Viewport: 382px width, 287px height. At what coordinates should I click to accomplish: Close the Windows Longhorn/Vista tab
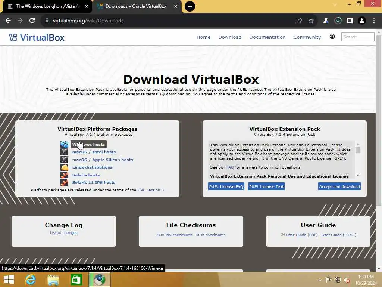point(87,6)
